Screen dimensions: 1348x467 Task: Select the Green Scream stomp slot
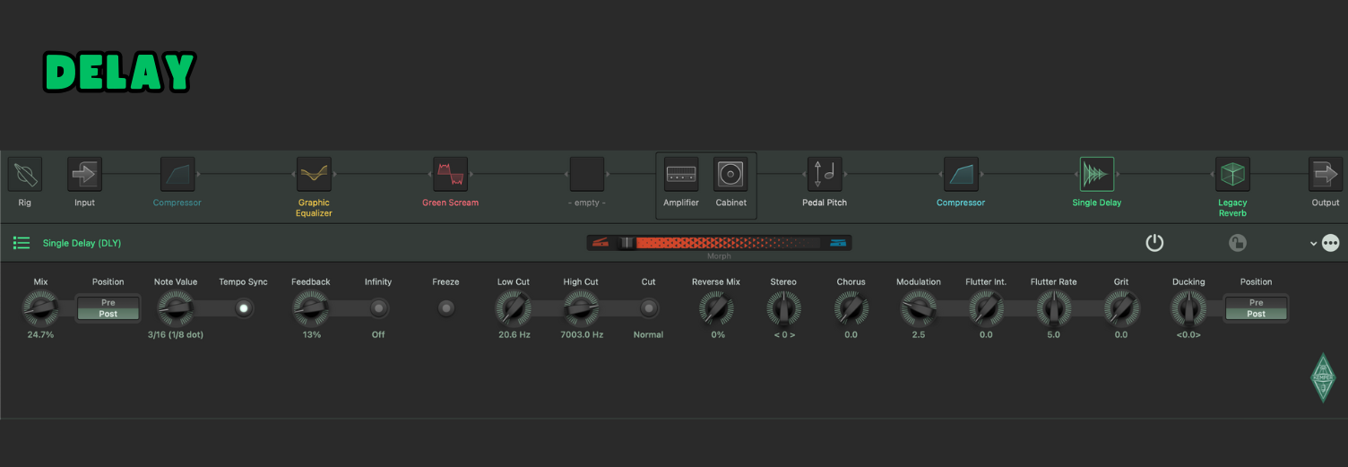click(450, 174)
